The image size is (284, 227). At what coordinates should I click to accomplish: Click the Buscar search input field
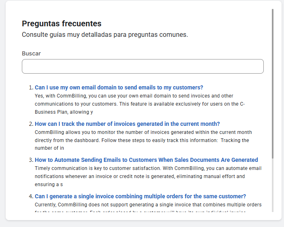[x=142, y=66]
